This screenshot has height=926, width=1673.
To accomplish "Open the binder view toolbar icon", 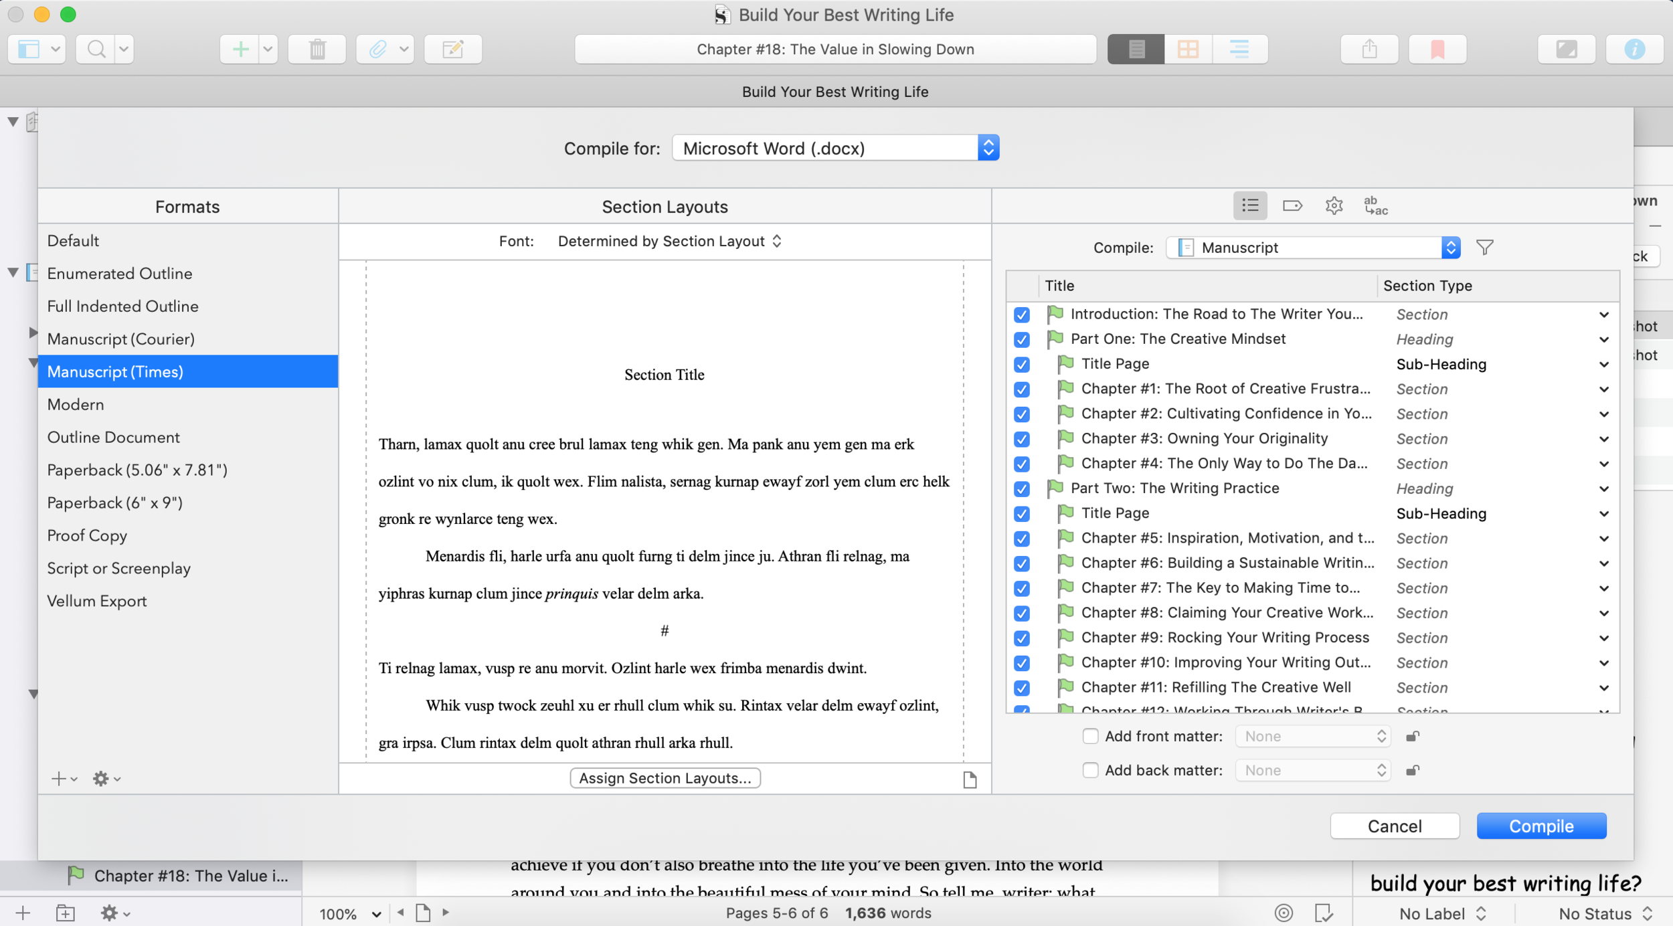I will click(x=29, y=49).
